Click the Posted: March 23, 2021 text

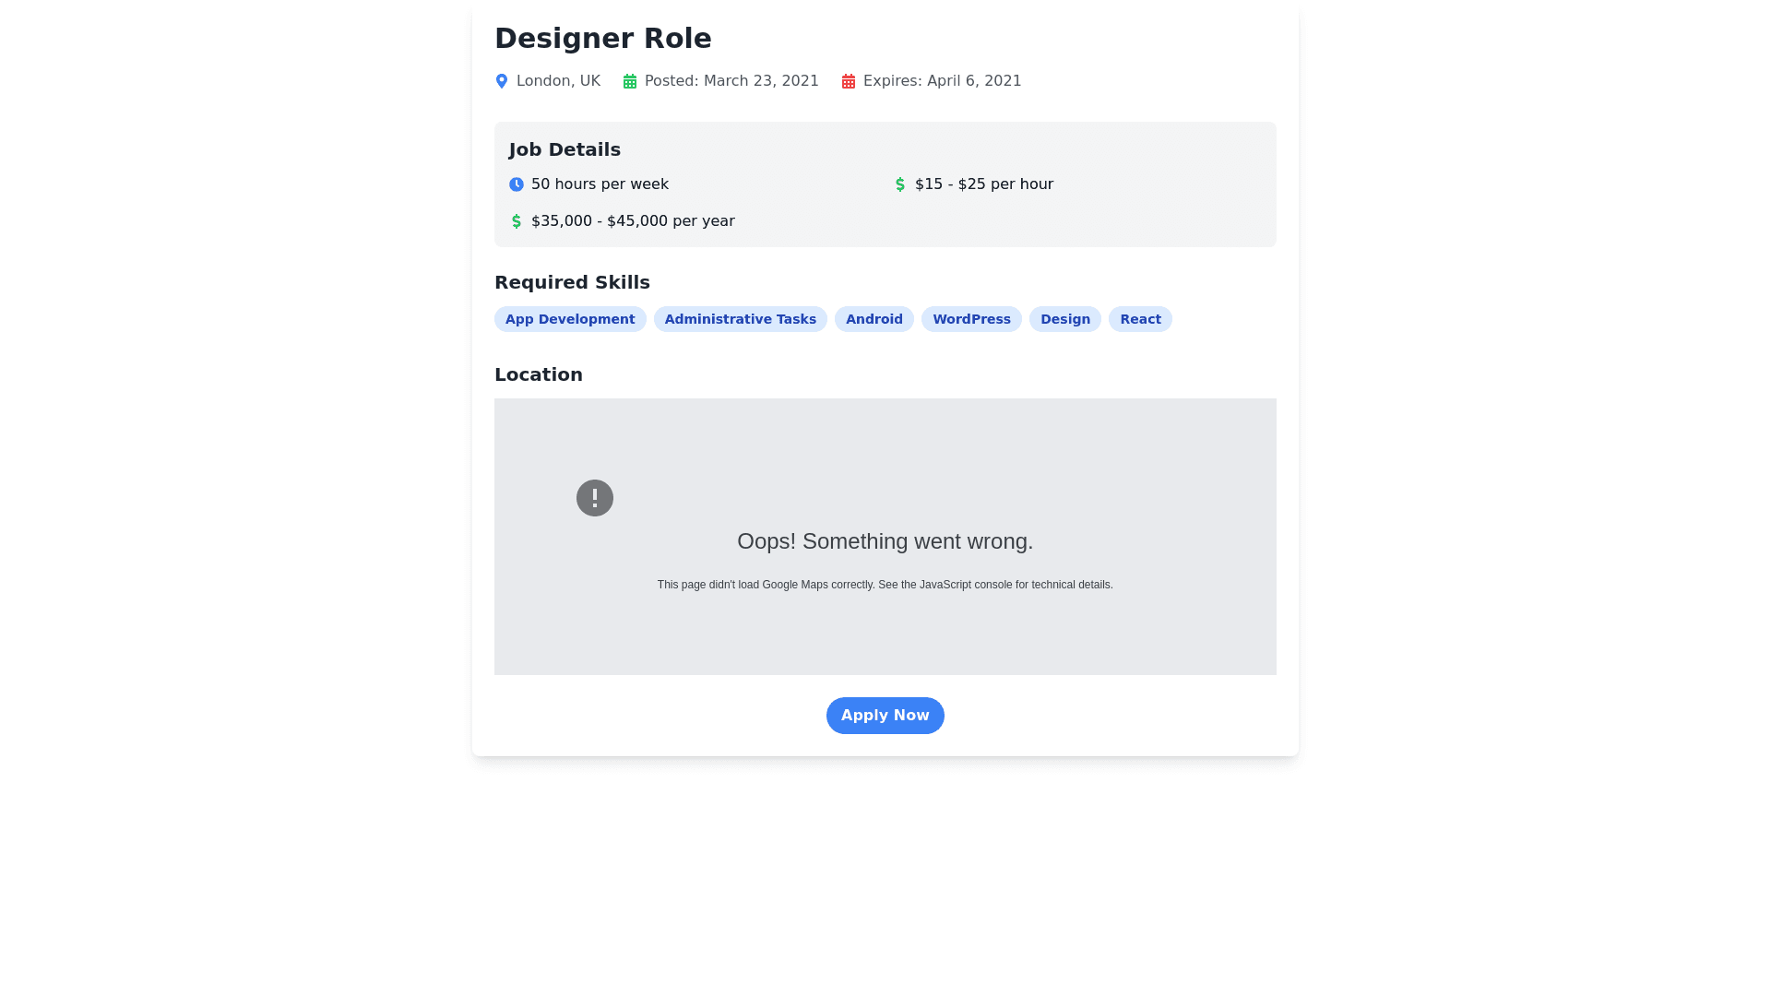(x=731, y=81)
